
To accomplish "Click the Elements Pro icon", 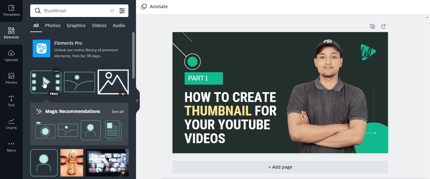I will (42, 48).
